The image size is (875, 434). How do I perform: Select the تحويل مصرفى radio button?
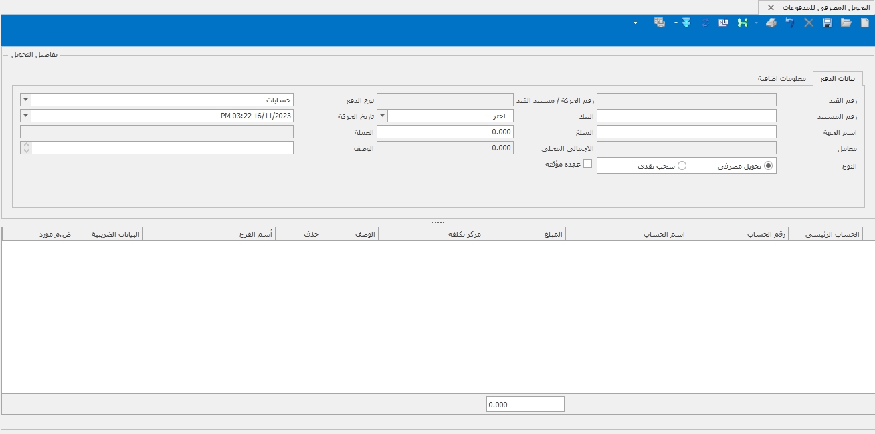(x=768, y=165)
